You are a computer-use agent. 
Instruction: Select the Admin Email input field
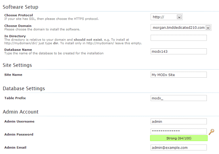pos(179,148)
